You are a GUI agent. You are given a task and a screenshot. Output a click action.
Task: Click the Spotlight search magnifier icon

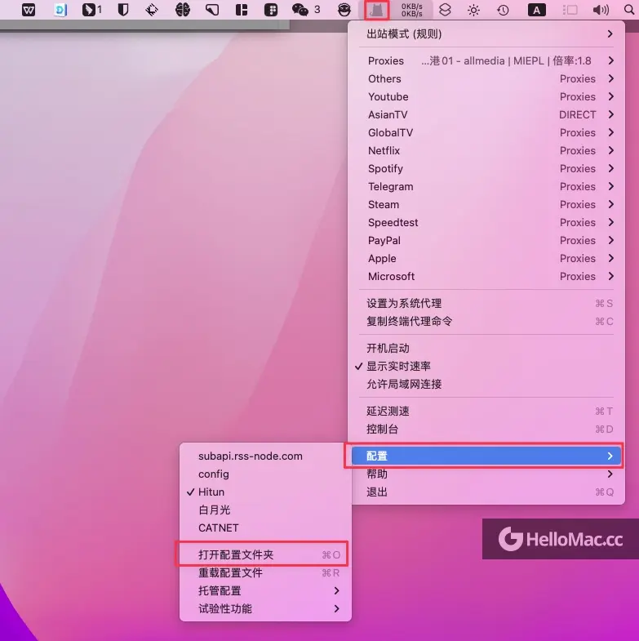tap(629, 10)
